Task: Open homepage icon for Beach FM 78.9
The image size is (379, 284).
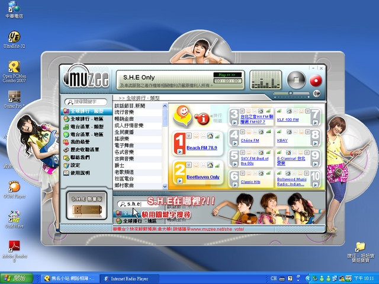Action: 210,136
